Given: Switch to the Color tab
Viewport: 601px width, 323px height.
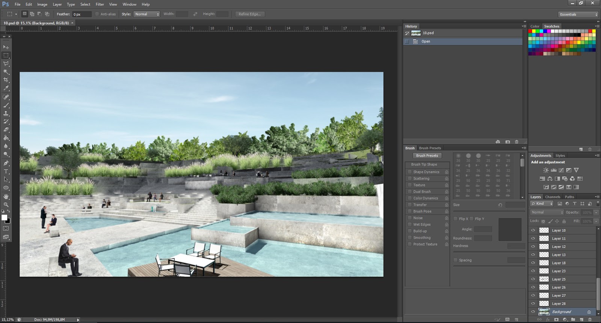Looking at the screenshot, I should [535, 26].
